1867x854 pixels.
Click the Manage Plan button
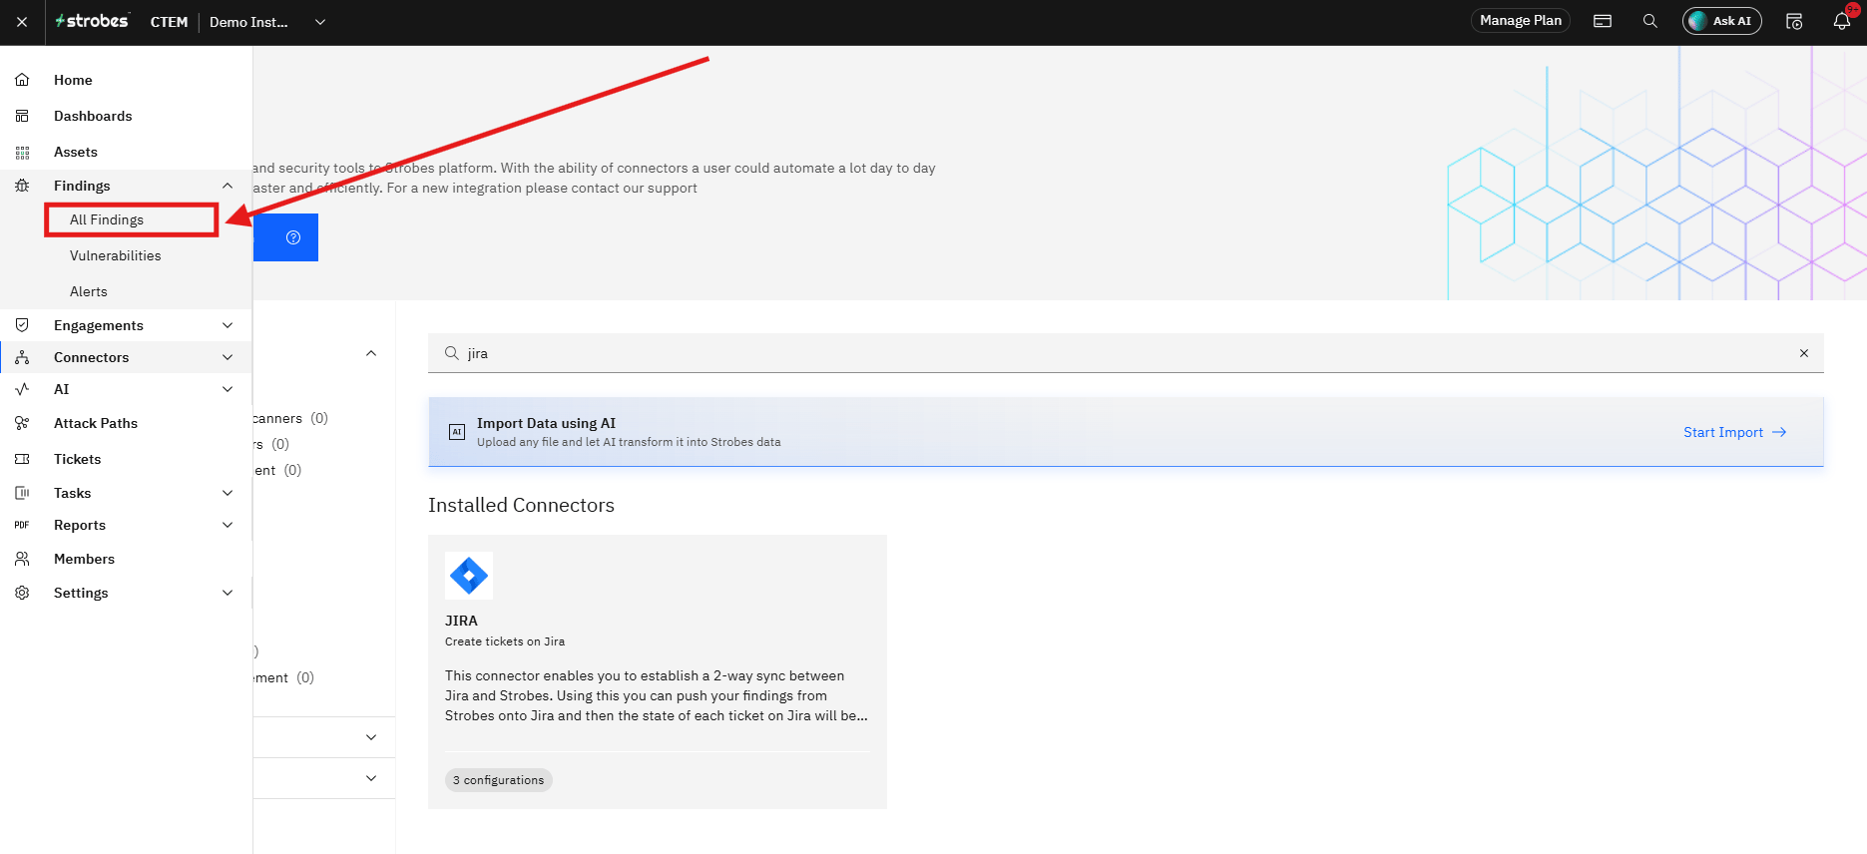1520,21
